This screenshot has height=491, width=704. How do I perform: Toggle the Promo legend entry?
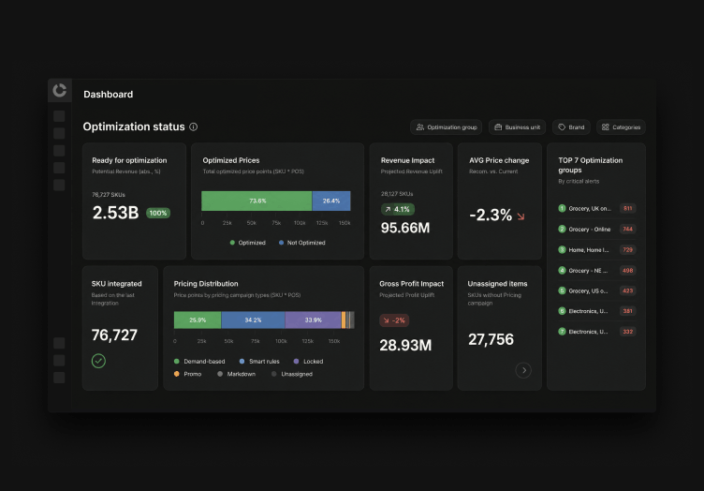(187, 374)
